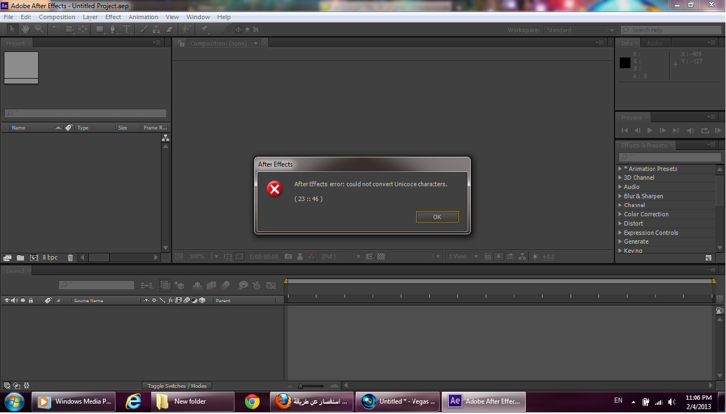Toggle Motion Blur for timeline
Viewport: 726px width, 414px height.
225,285
